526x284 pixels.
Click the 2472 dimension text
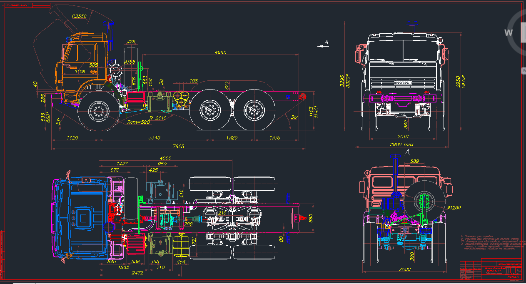coord(137,273)
